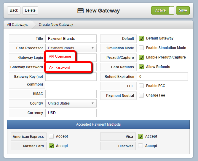The width and height of the screenshot is (198, 161).
Task: Uncheck Visa Accept checkbox
Action: click(140, 136)
